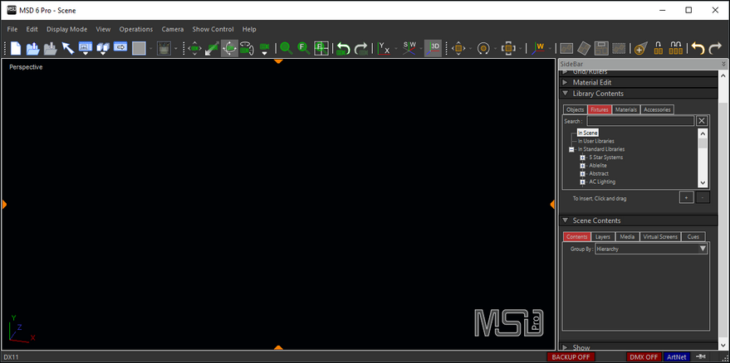Viewport: 730px width, 363px height.
Task: Click the New document icon
Action: point(15,49)
